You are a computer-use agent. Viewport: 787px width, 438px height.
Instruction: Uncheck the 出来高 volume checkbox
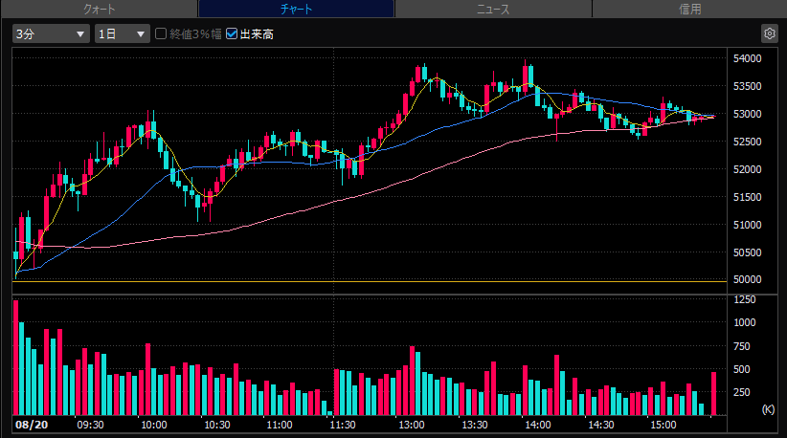[x=232, y=33]
